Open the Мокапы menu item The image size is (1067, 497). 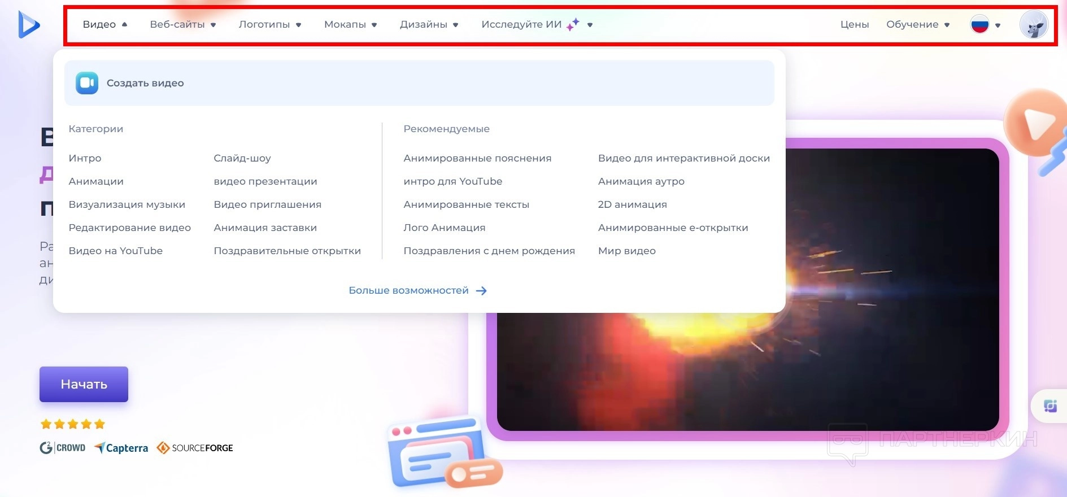(x=350, y=25)
